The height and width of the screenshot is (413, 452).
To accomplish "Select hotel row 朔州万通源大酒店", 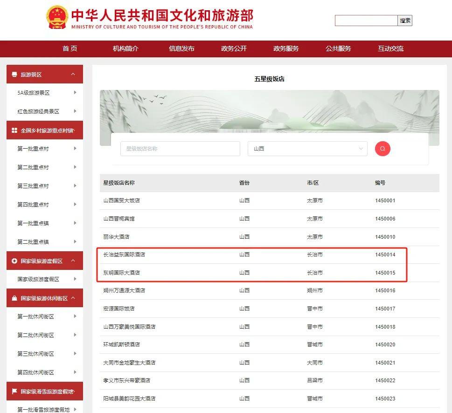I will [270, 290].
